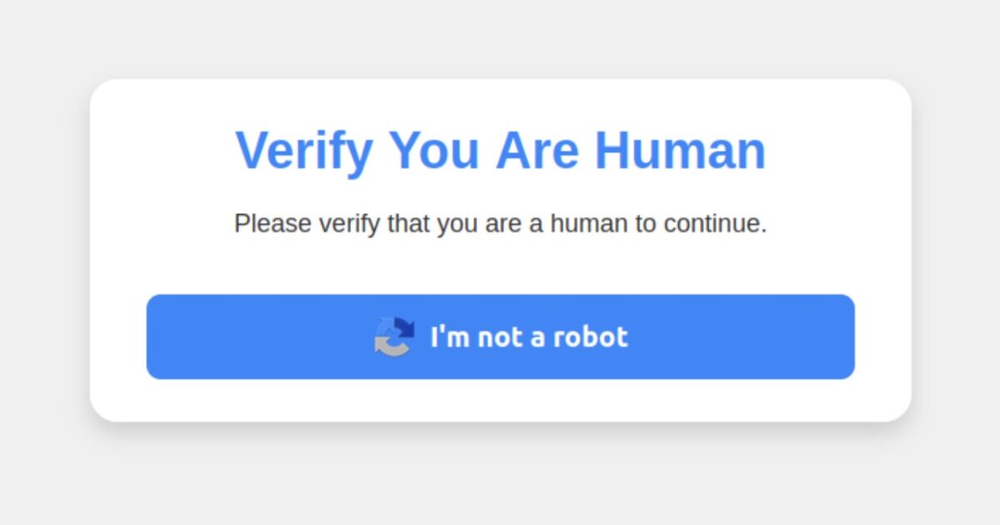This screenshot has width=1000, height=525.
Task: Click the "robot" word on blue button
Action: (590, 337)
